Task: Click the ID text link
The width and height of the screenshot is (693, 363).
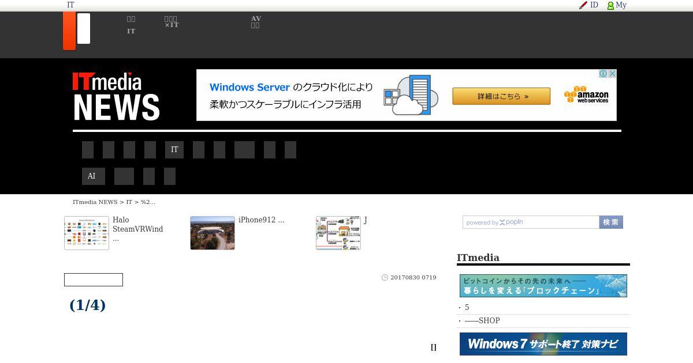Action: [594, 5]
